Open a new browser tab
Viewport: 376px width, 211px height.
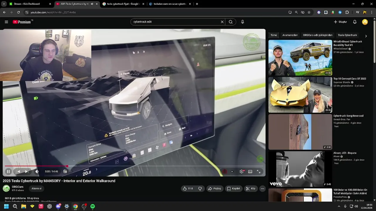point(197,4)
